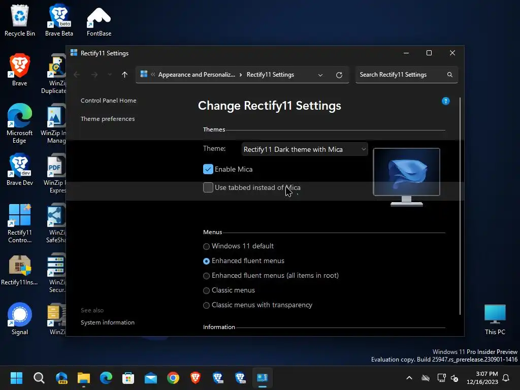The image size is (520, 390).
Task: Select Brave Dev desktop shortcut
Action: tap(20, 170)
